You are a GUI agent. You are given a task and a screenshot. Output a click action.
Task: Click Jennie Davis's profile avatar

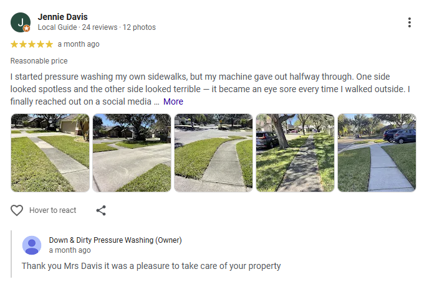(x=20, y=22)
